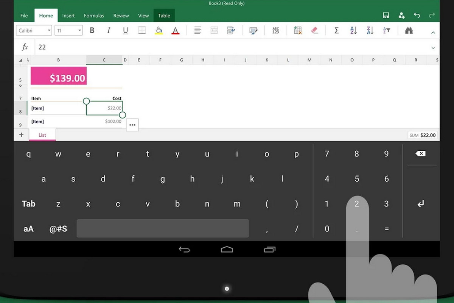Viewport: 454px width, 303px height.
Task: Apply yellow fill color bucket
Action: 159,31
